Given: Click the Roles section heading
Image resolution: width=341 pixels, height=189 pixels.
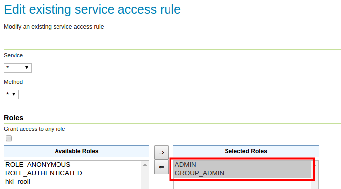Looking at the screenshot, I should pyautogui.click(x=14, y=118).
